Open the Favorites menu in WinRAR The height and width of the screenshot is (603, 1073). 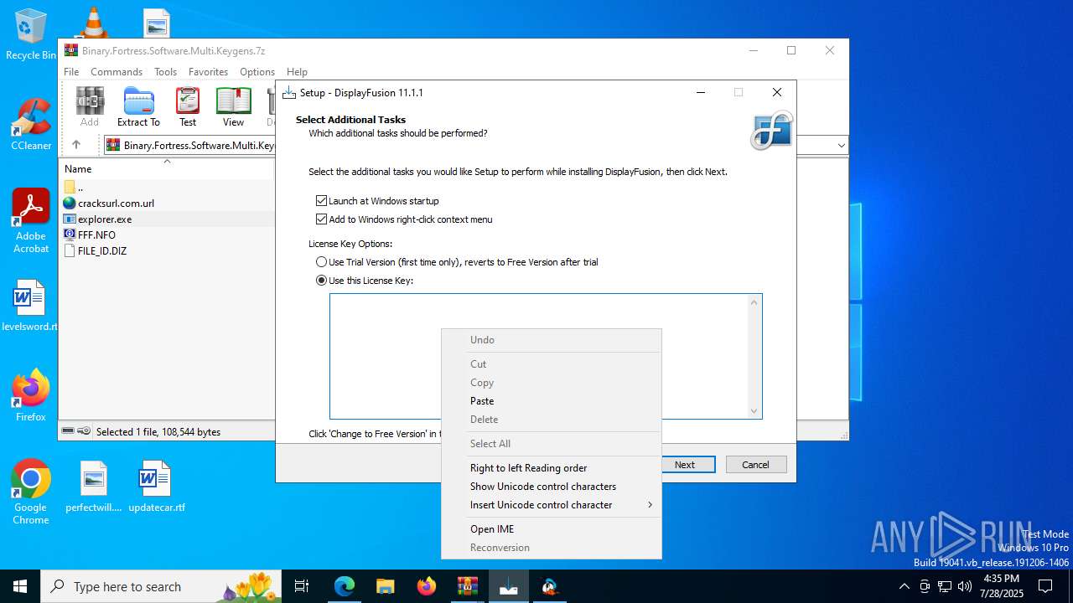click(208, 72)
